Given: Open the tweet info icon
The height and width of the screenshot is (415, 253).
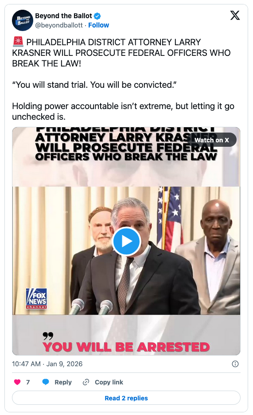Looking at the screenshot, I should 235,364.
